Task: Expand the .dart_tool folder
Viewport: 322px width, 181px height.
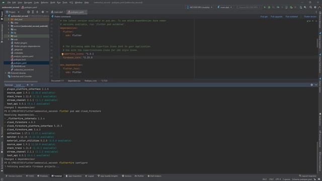Action: pos(9,19)
